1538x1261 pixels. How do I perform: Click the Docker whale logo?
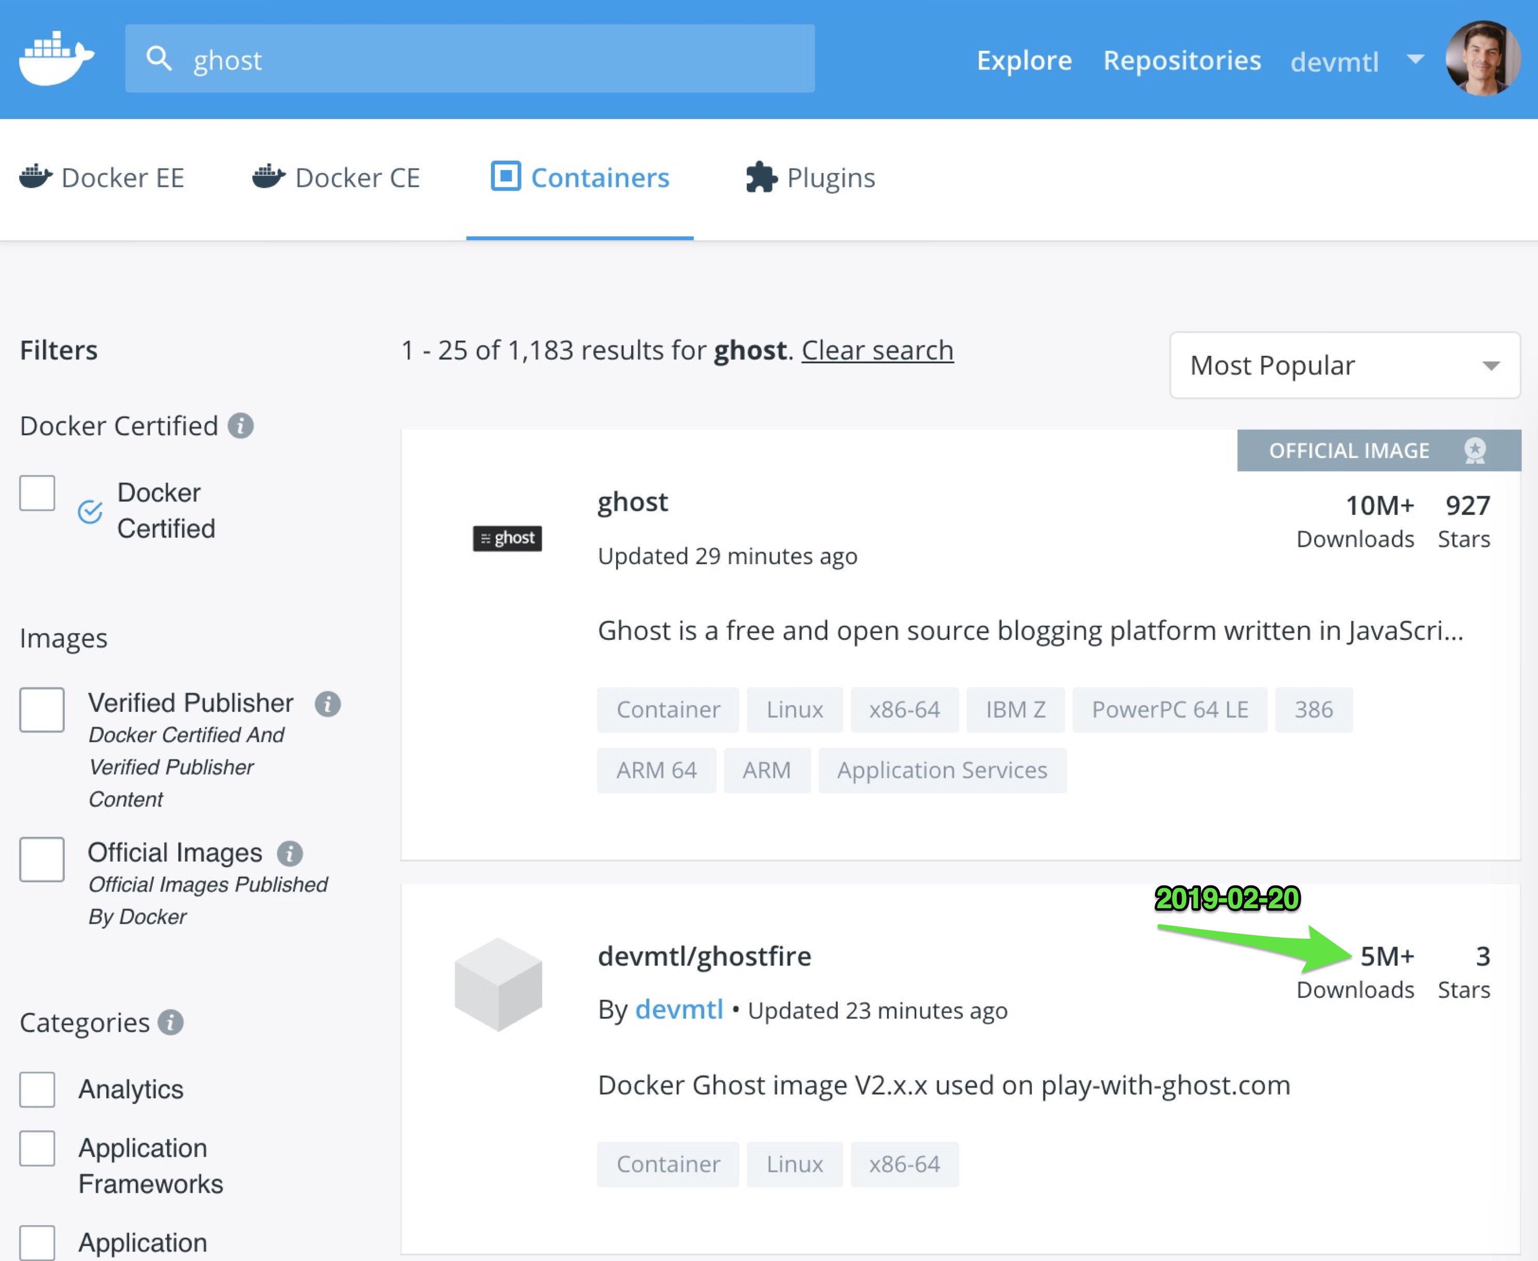56,59
